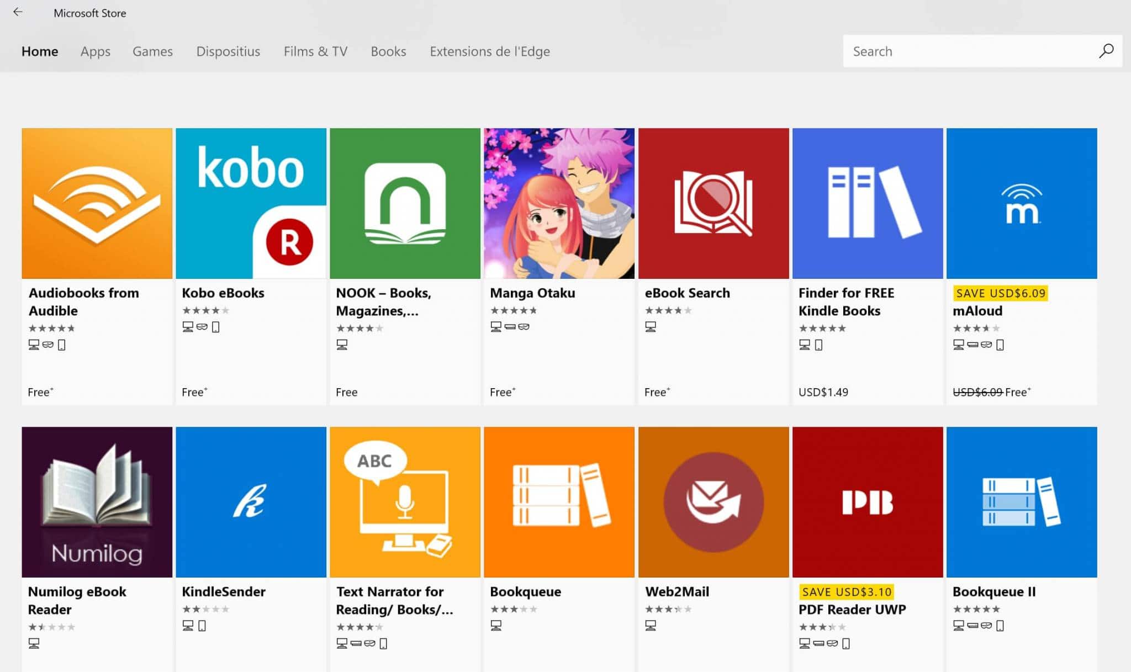Click Text Narrator for Reading title

click(x=394, y=600)
